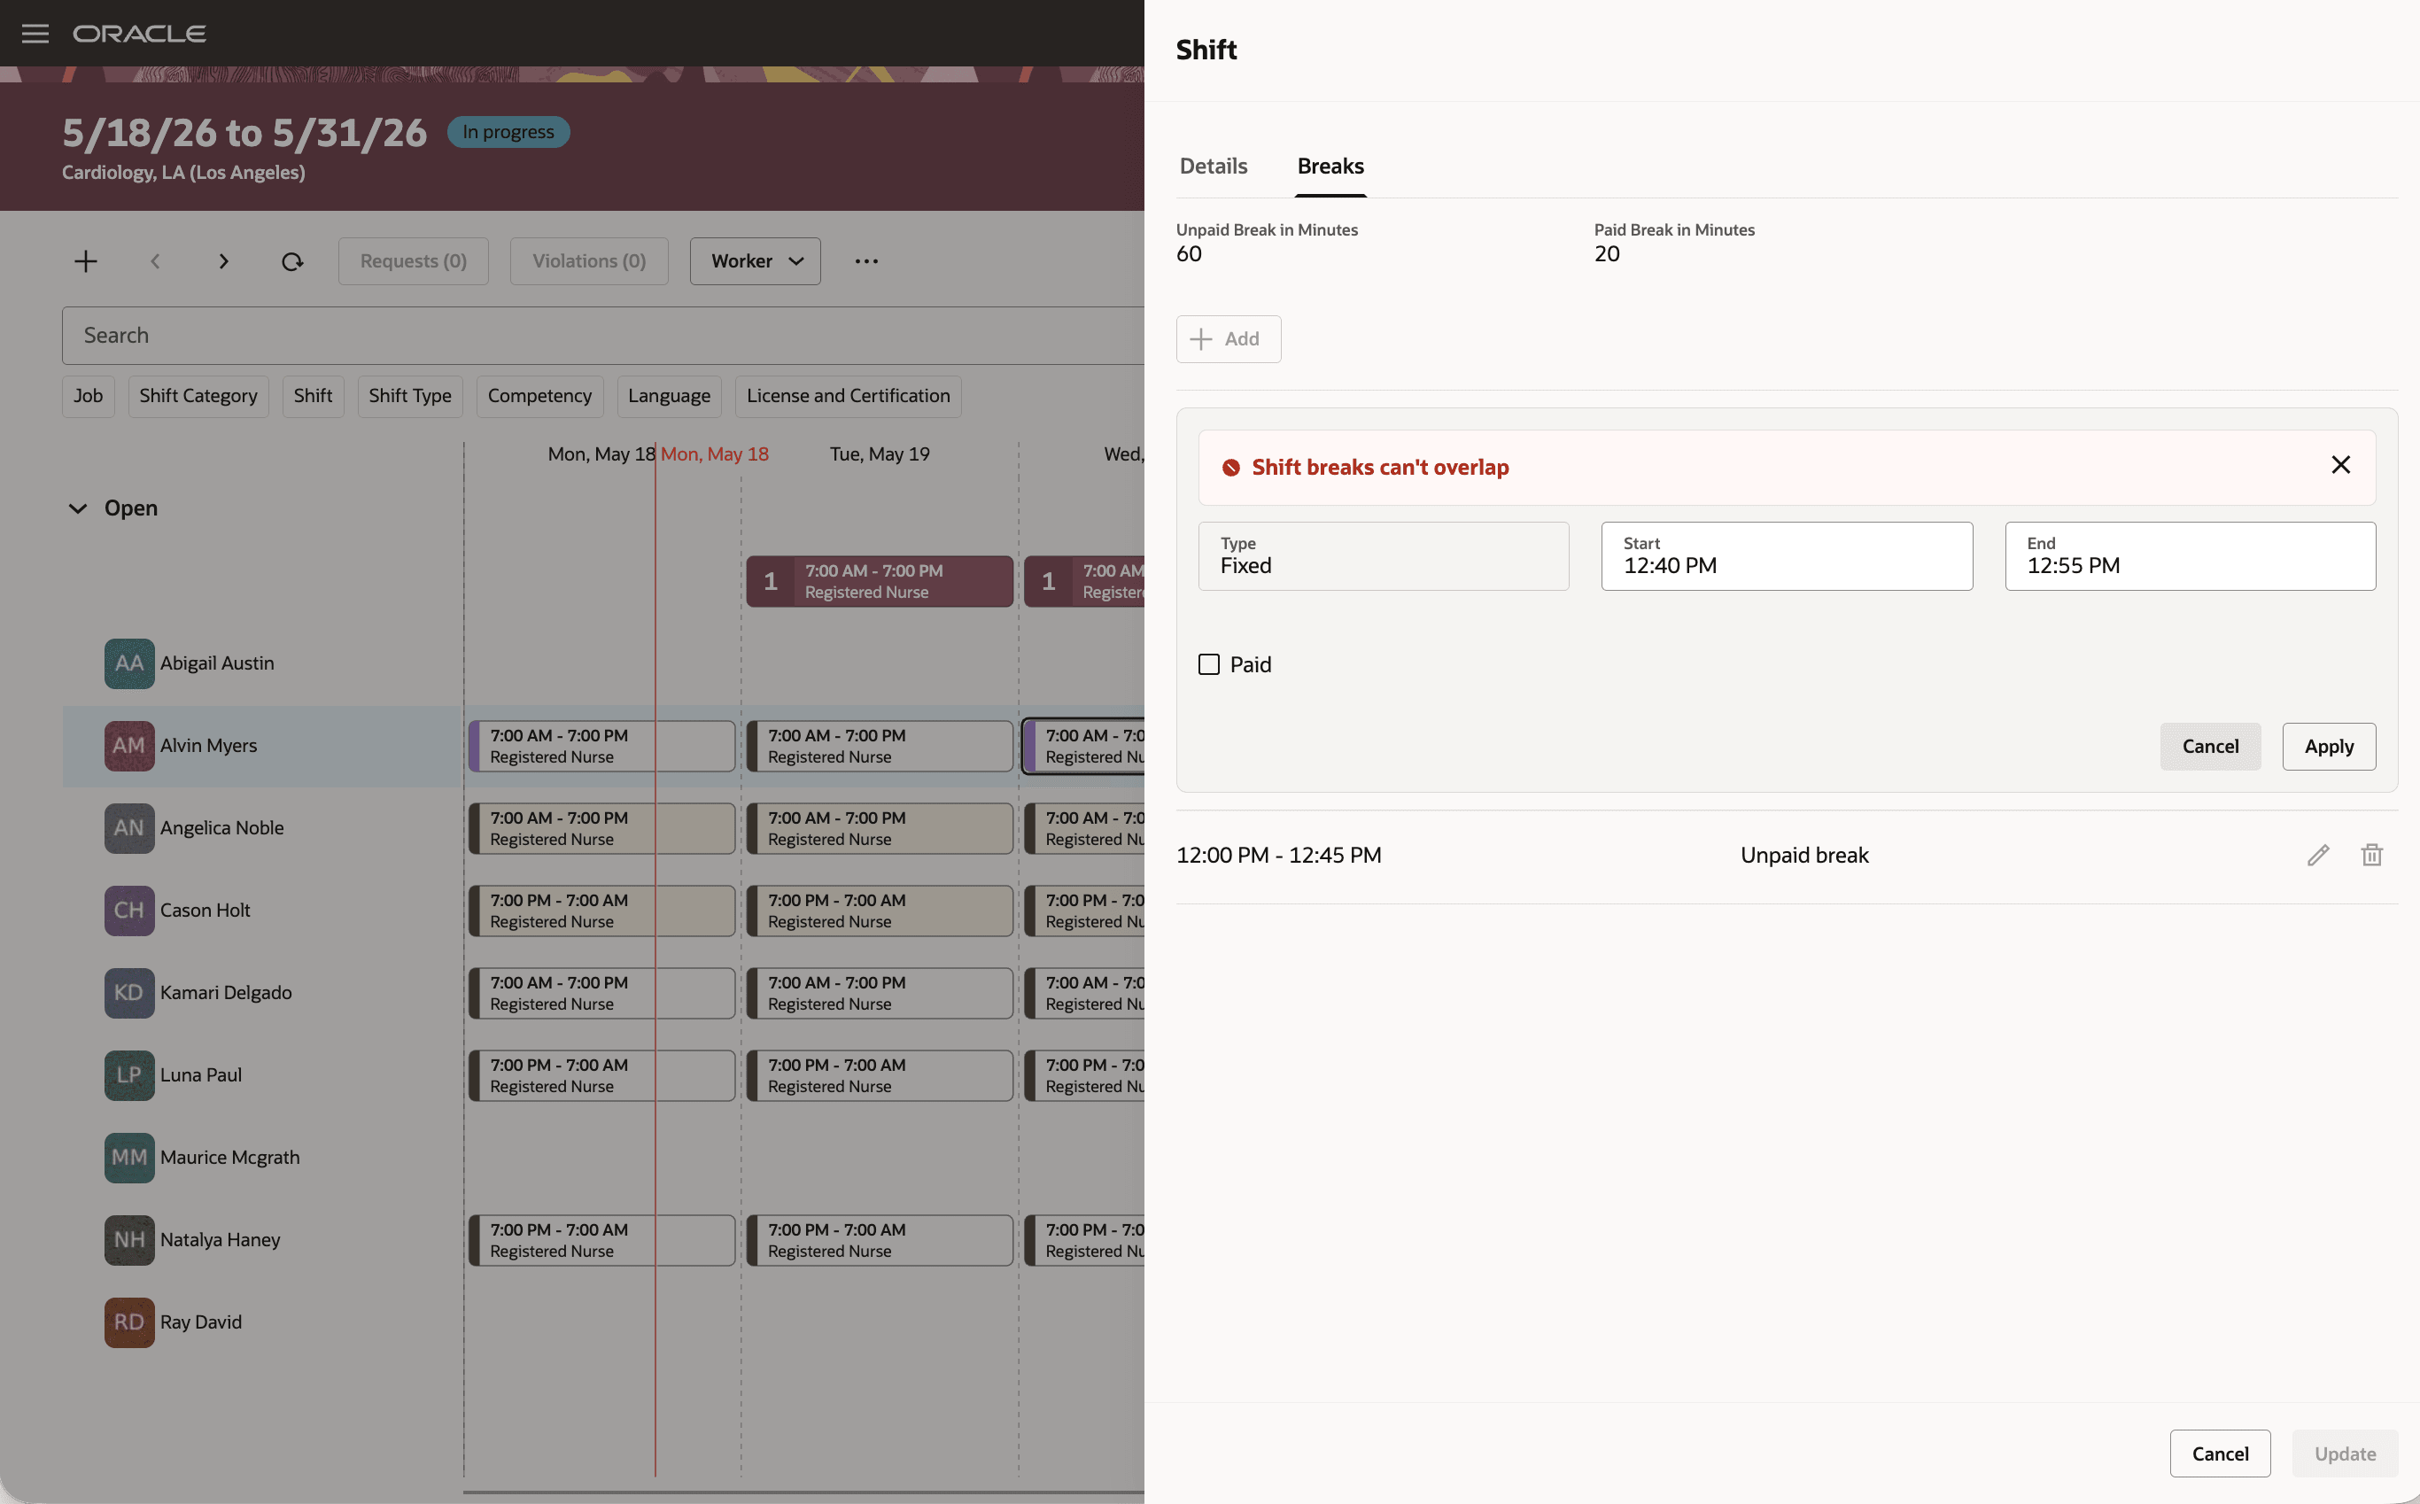
Task: Go to next schedule period
Action: 223,260
